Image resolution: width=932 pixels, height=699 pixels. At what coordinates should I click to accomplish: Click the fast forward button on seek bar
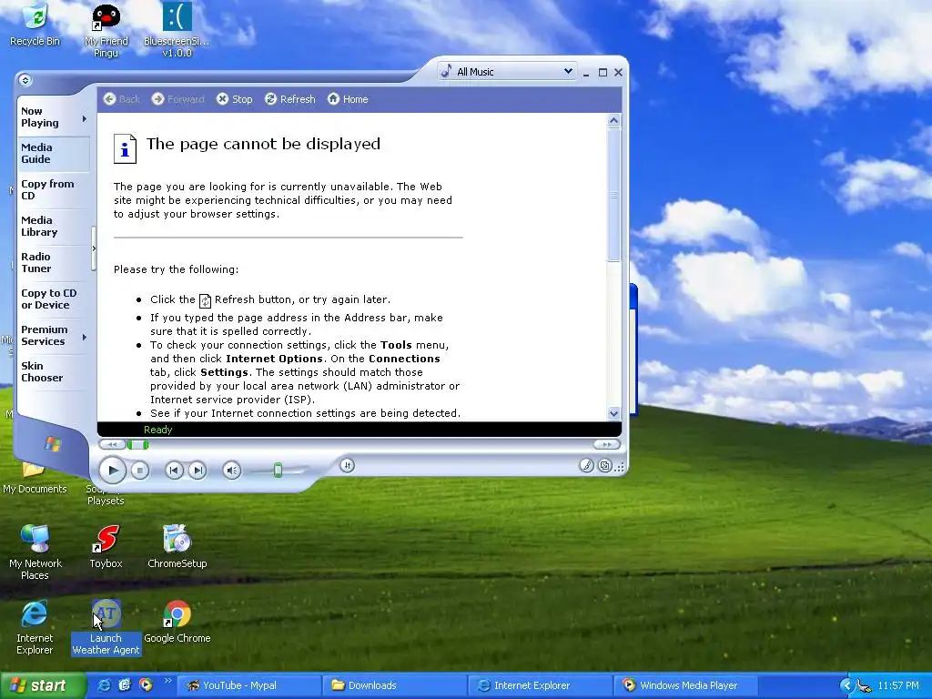click(606, 444)
